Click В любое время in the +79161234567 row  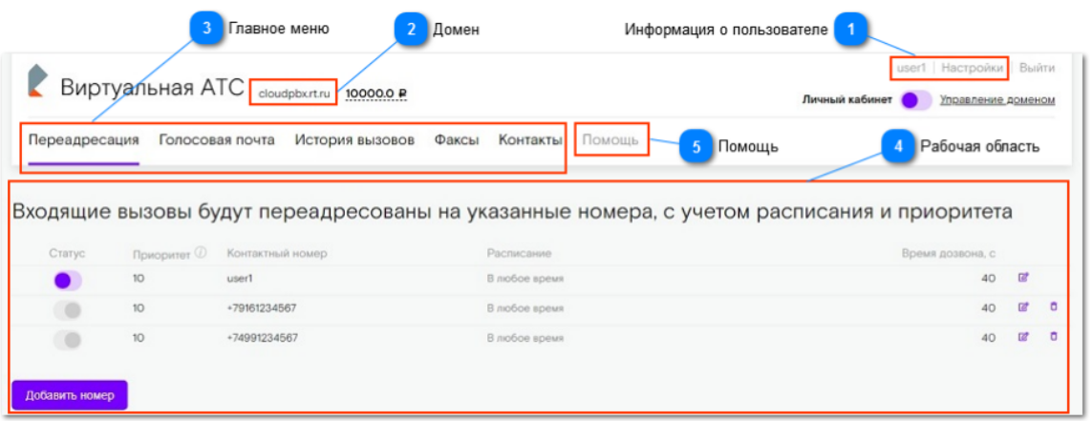pos(525,307)
